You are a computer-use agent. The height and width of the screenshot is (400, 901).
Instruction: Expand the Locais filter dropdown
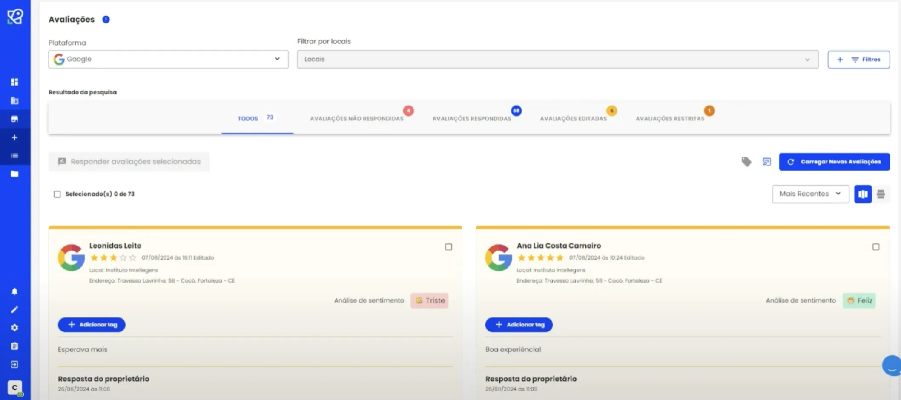click(x=558, y=59)
